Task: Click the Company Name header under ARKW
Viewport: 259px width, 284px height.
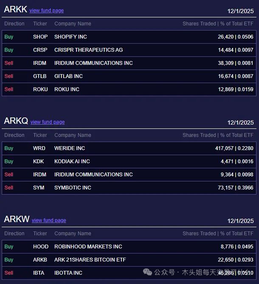Action: point(73,234)
